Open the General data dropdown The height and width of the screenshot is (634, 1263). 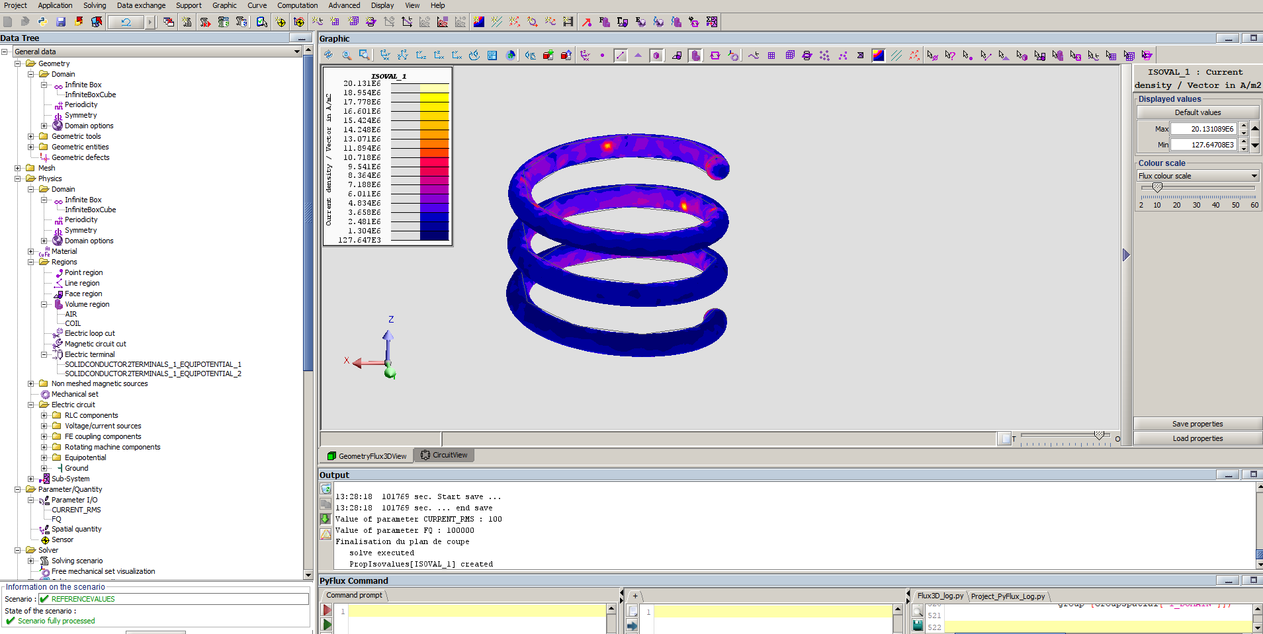pos(296,52)
